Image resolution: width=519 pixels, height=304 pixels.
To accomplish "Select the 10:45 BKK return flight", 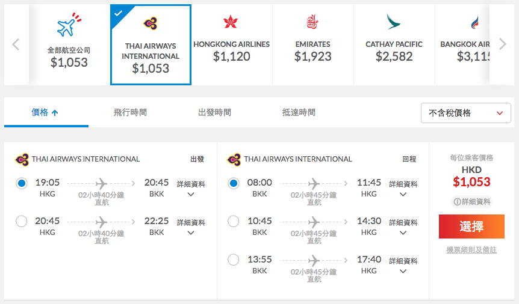I will point(234,221).
